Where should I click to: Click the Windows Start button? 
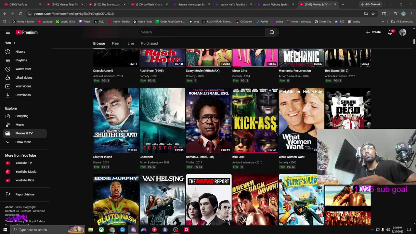tap(5, 230)
